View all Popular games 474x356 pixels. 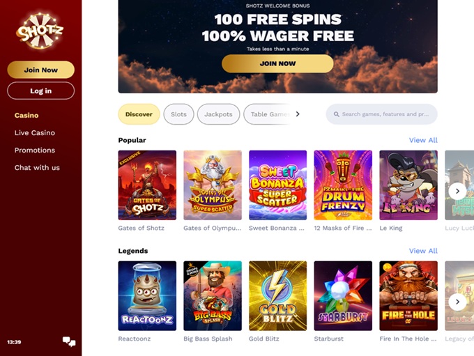click(423, 140)
